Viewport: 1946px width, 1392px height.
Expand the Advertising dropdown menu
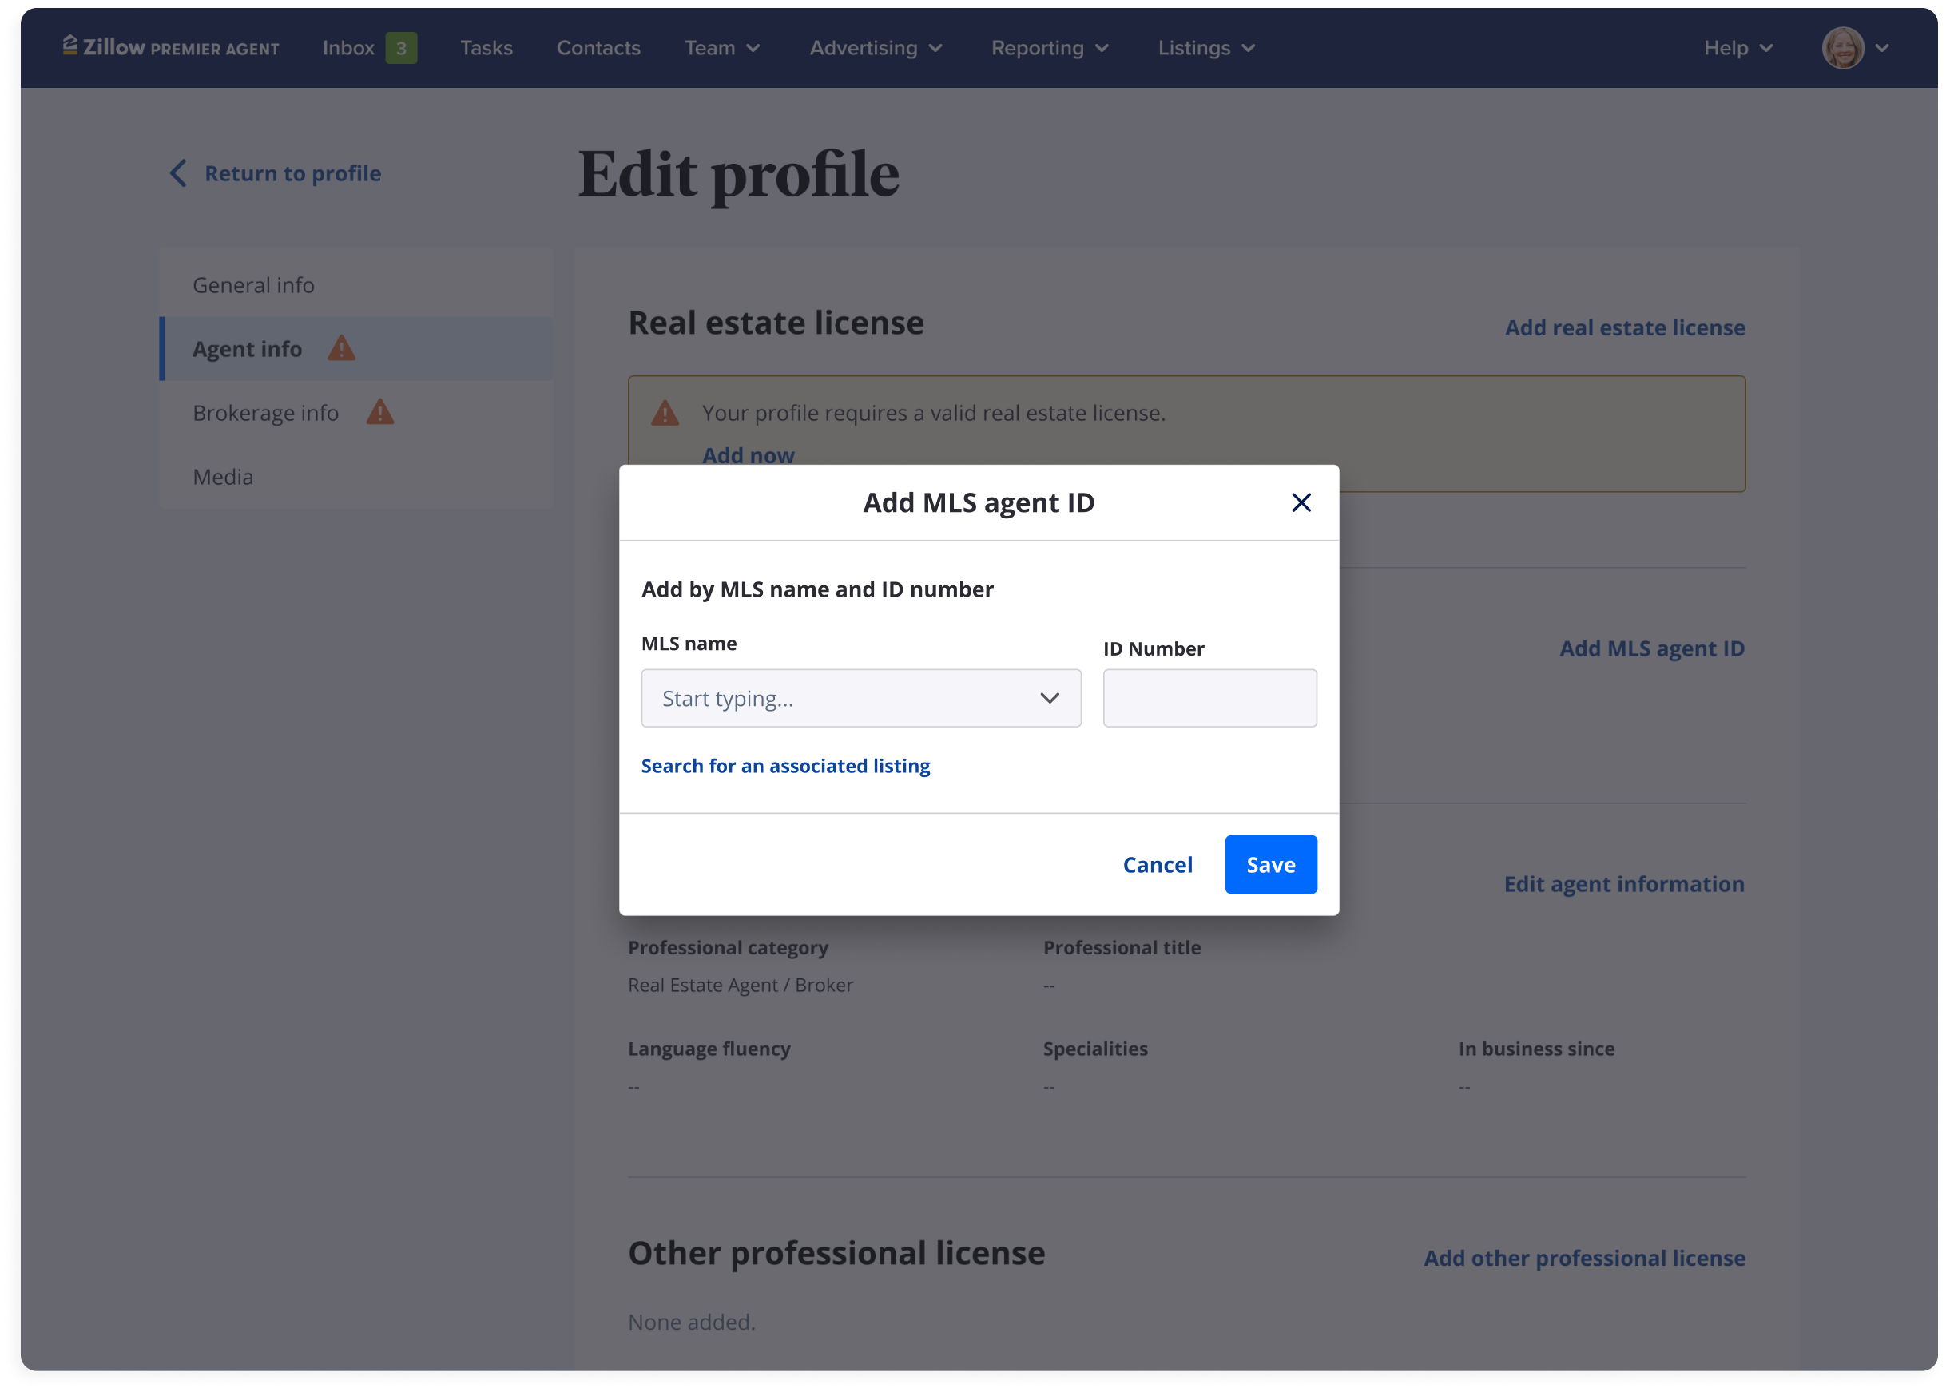tap(876, 48)
